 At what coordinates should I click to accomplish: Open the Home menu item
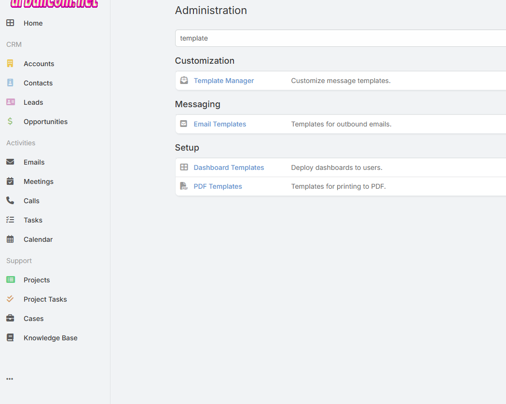pos(33,23)
